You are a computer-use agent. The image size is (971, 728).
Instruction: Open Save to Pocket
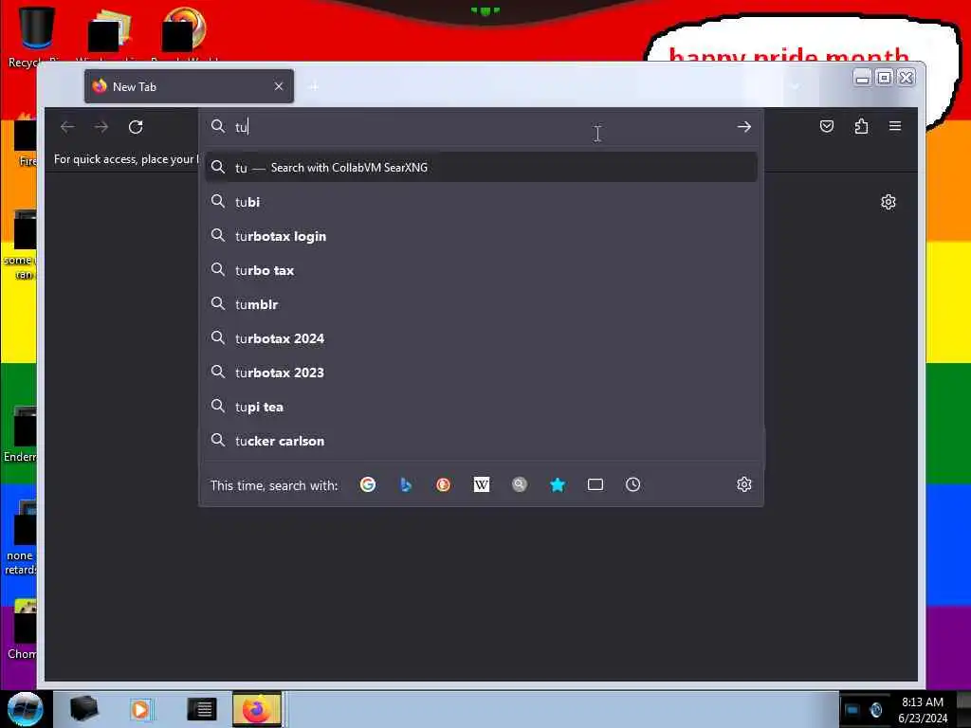827,126
